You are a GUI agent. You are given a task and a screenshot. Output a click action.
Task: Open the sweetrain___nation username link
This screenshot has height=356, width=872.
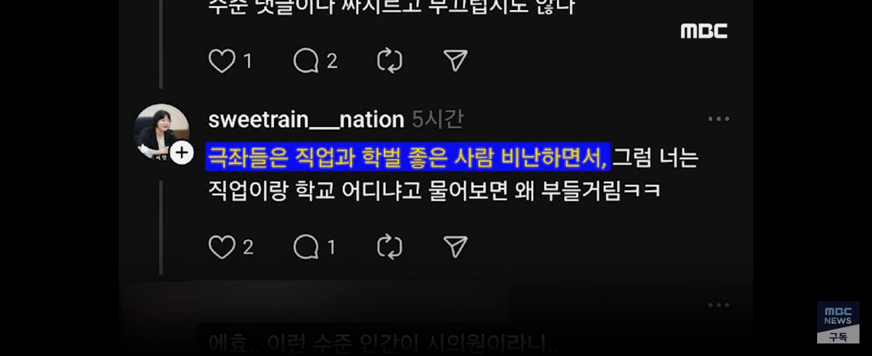point(306,119)
